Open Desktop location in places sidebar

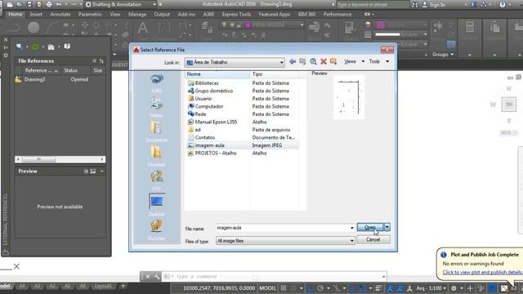pos(156,205)
